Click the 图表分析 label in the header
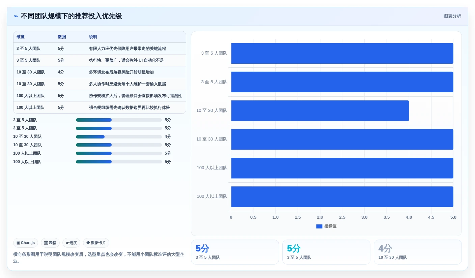 452,16
